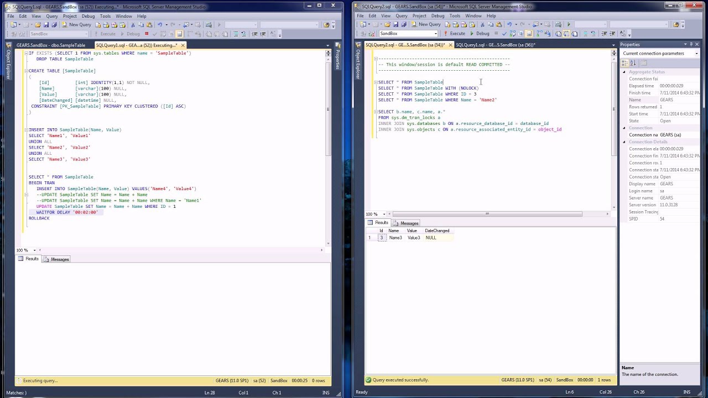The image size is (708, 398).
Task: Click the Paste icon in the right window toolbar
Action: [x=498, y=24]
